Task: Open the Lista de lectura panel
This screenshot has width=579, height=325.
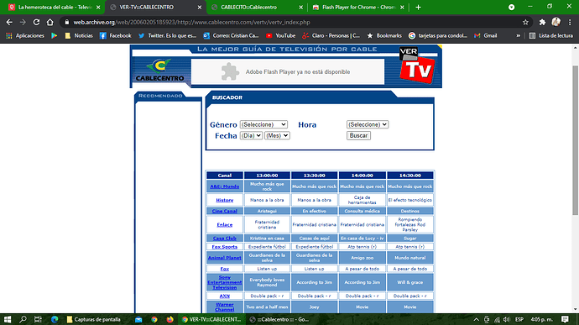Action: tap(551, 35)
